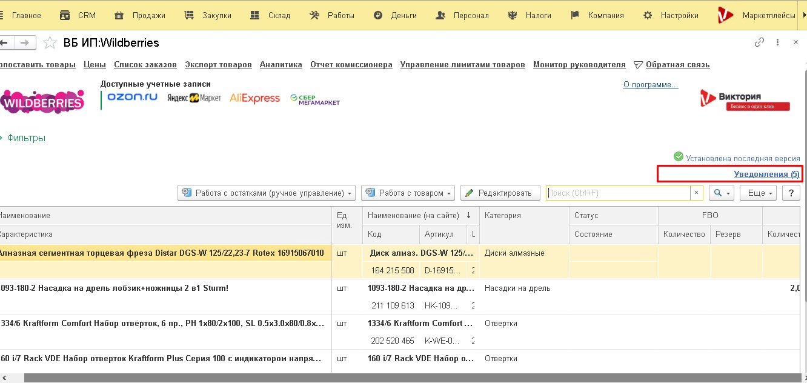Screen dimensions: 807x383
Task: Open Работа с товаром dropdown
Action: coord(408,193)
